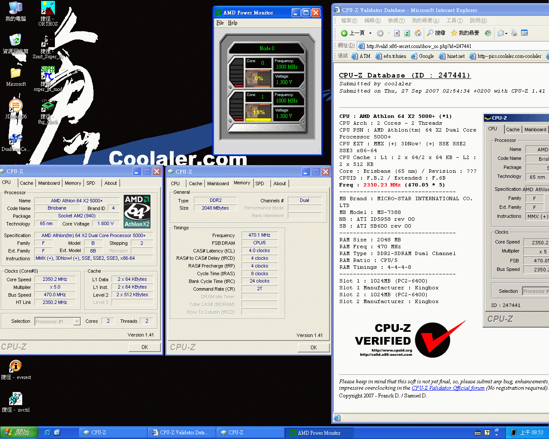Viewport: 549px width, 439px height.
Task: Click the Print icon in IE toolbar
Action: 514,33
